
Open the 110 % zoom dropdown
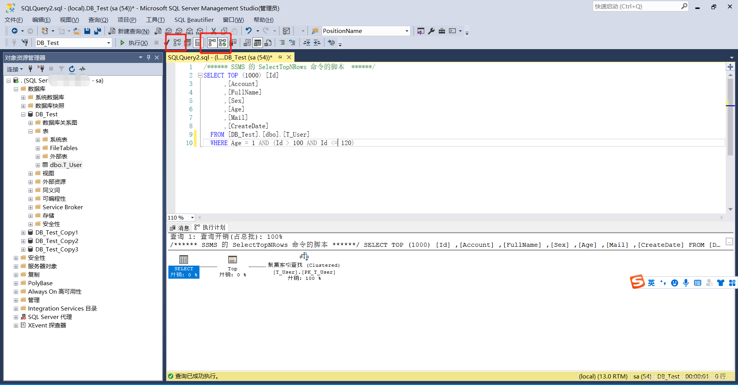coord(193,218)
